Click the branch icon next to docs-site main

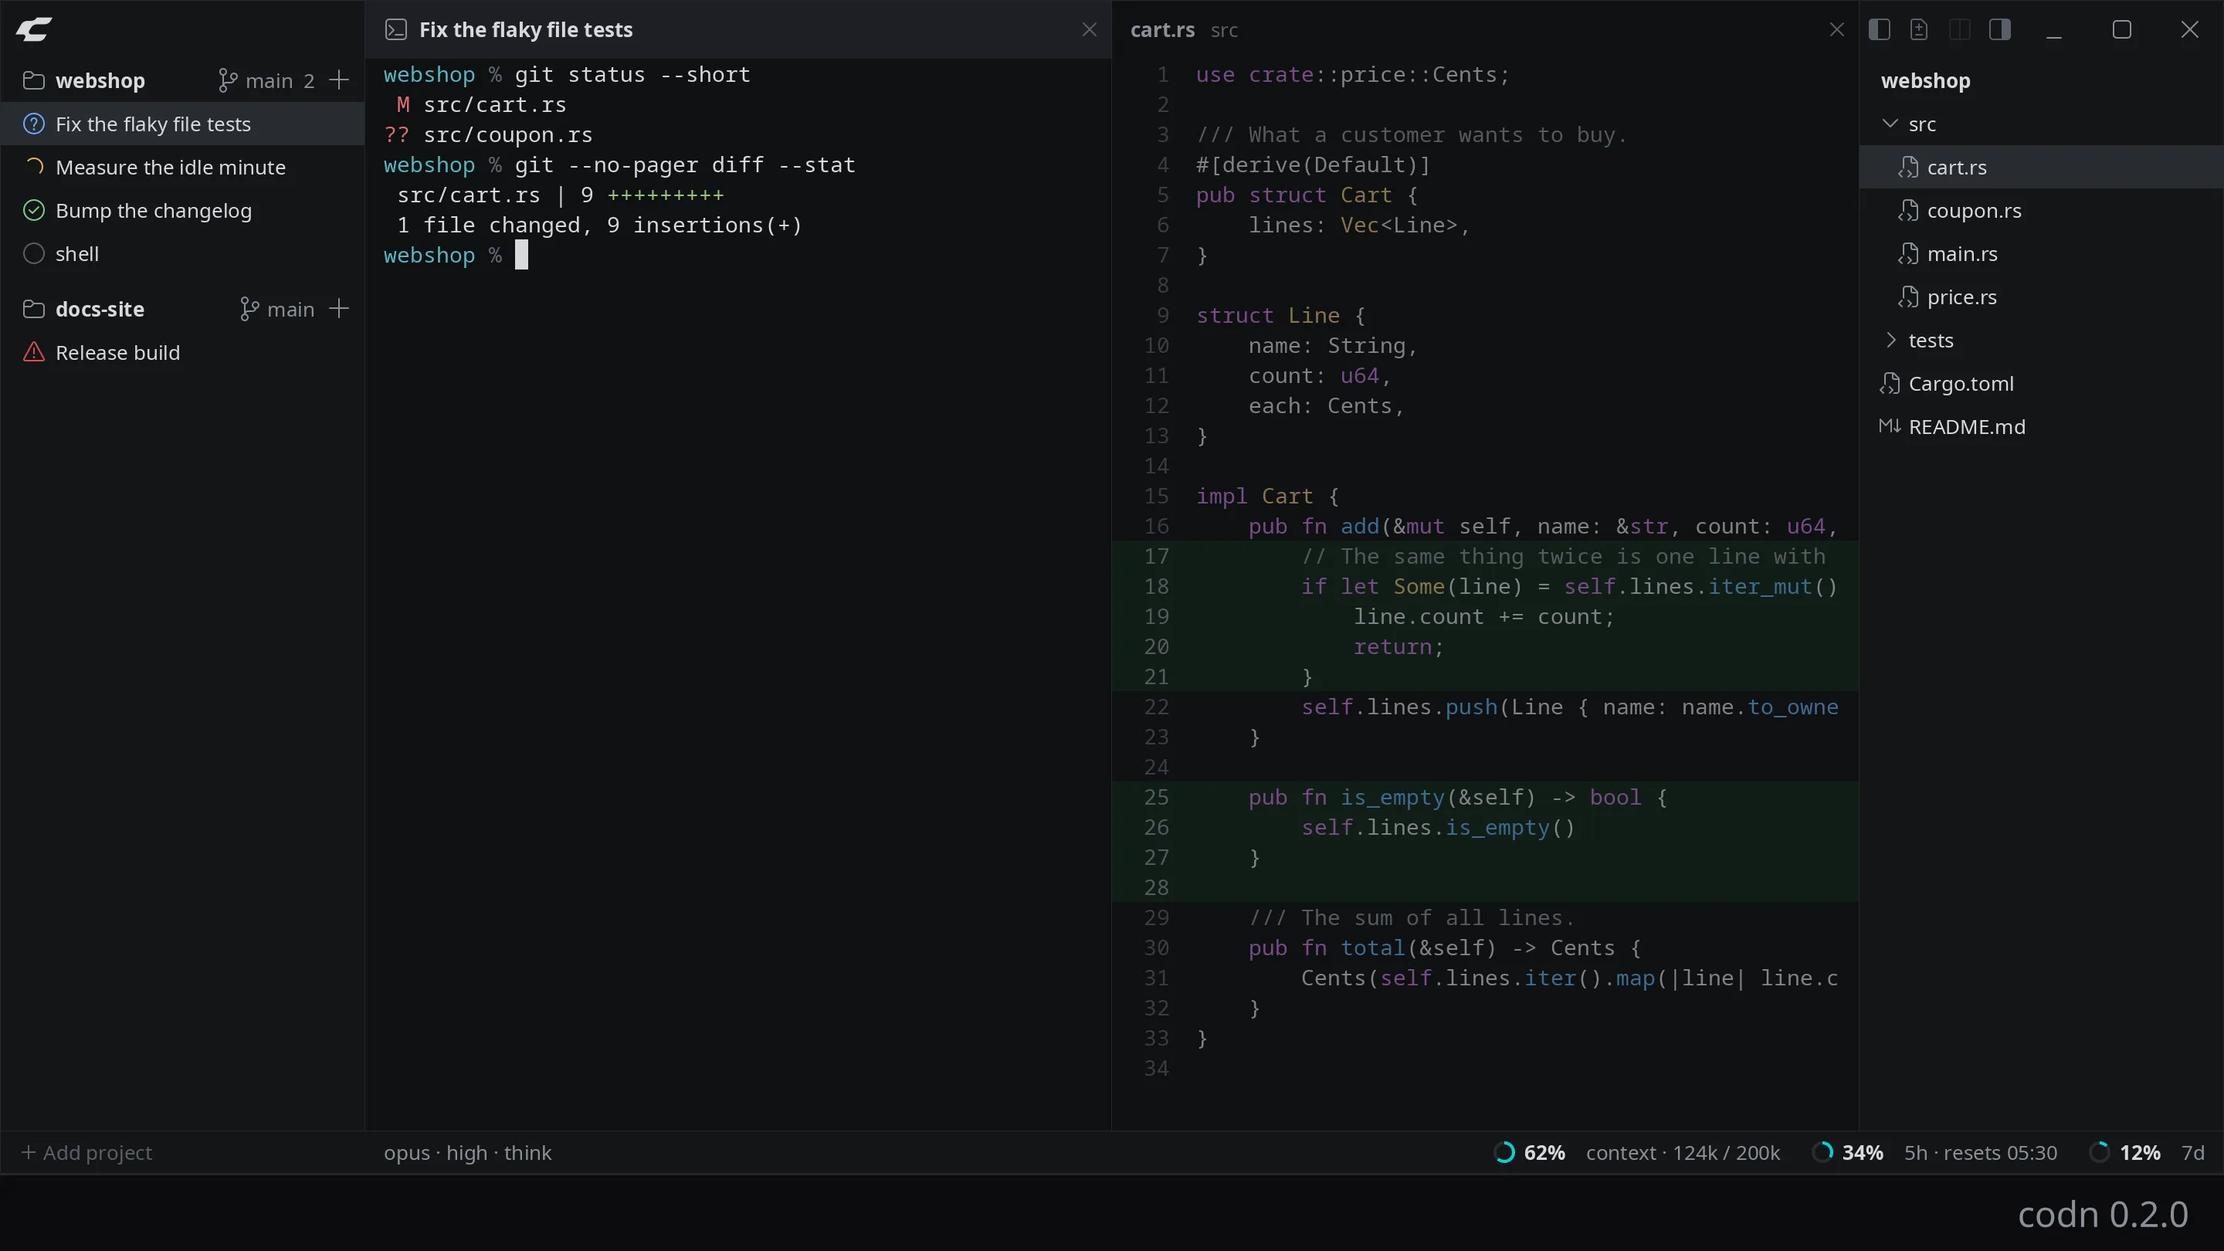(249, 309)
